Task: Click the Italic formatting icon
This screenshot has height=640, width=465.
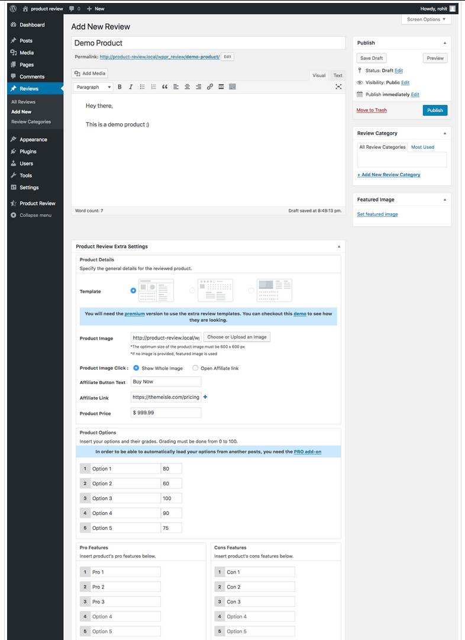Action: pyautogui.click(x=131, y=87)
